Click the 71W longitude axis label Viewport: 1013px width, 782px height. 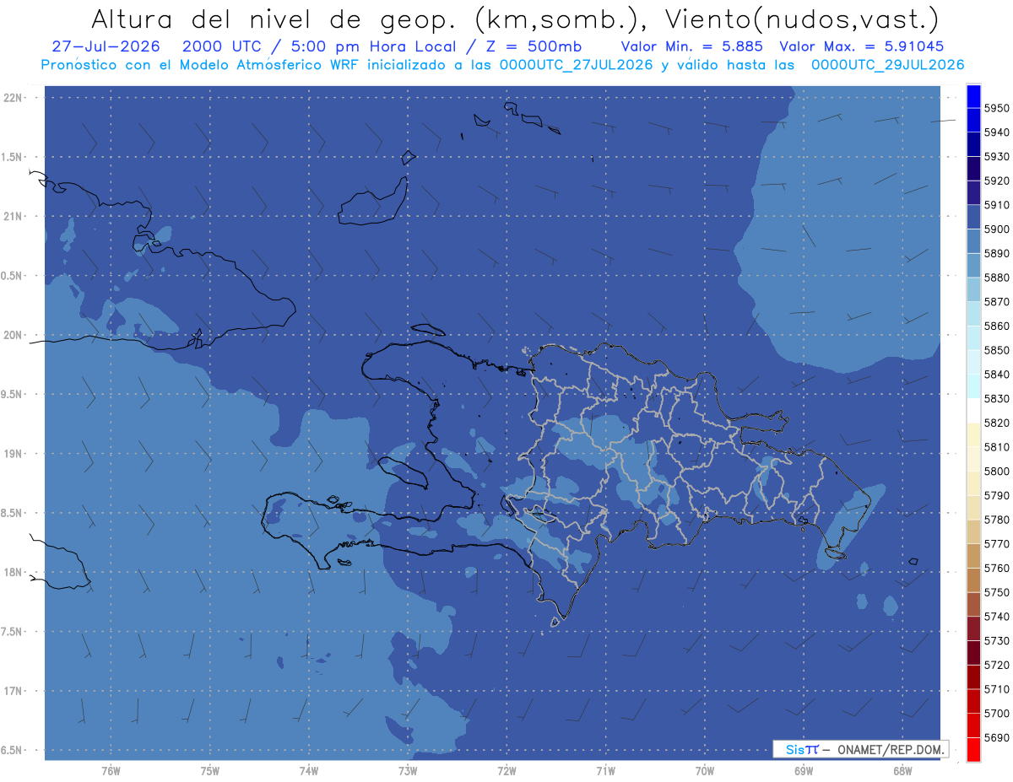[x=605, y=771]
